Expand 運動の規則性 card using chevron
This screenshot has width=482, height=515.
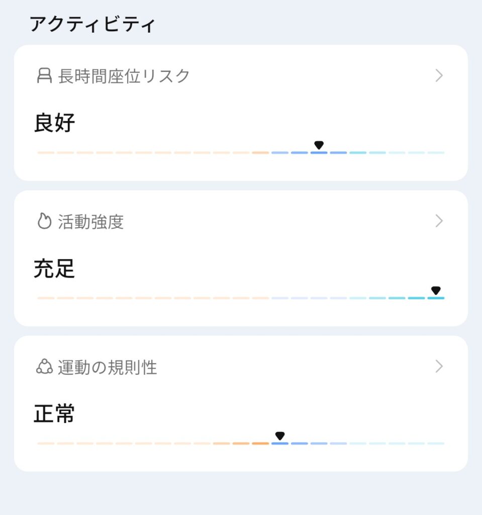tap(439, 367)
